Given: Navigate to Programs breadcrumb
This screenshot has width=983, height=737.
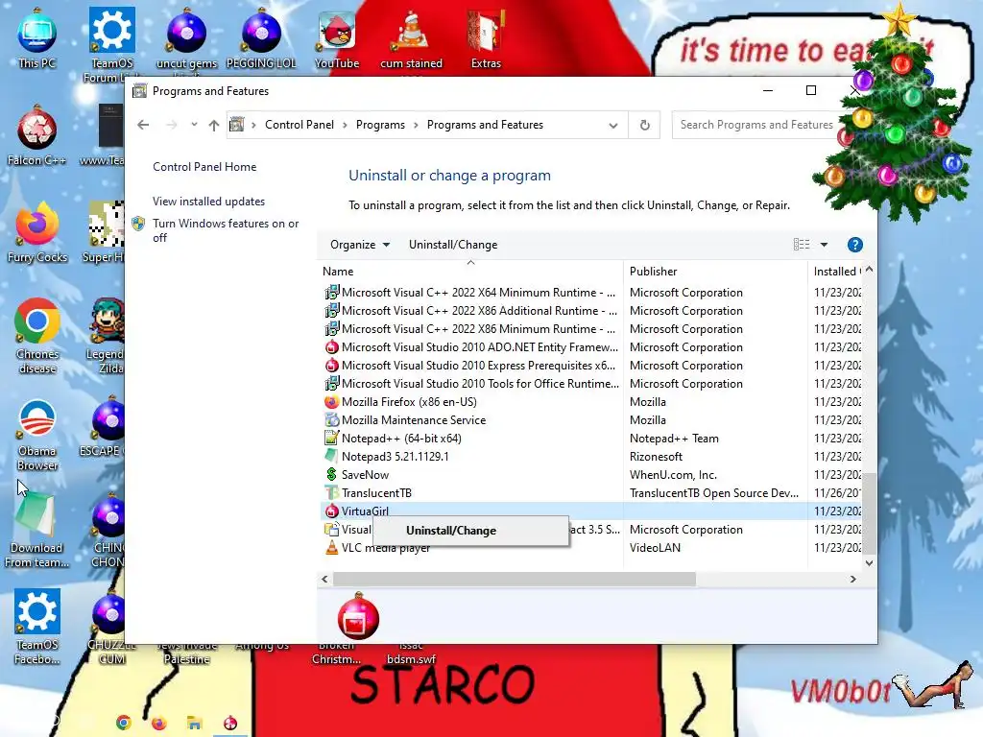Looking at the screenshot, I should point(380,125).
